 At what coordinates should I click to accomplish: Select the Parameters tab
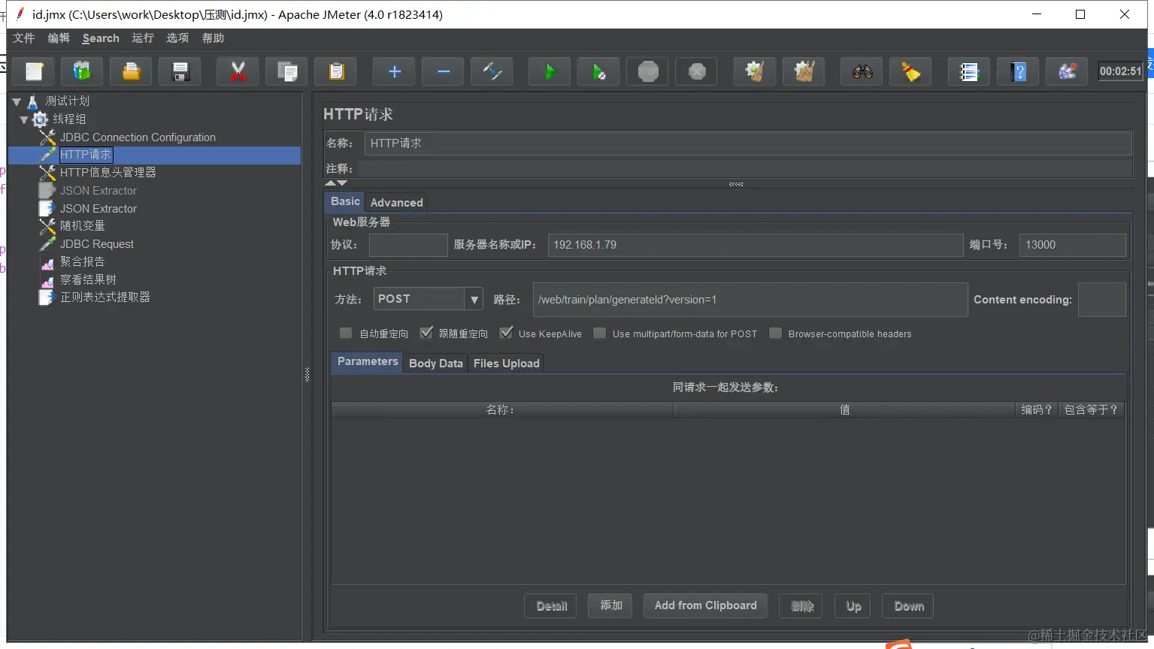[x=368, y=361]
